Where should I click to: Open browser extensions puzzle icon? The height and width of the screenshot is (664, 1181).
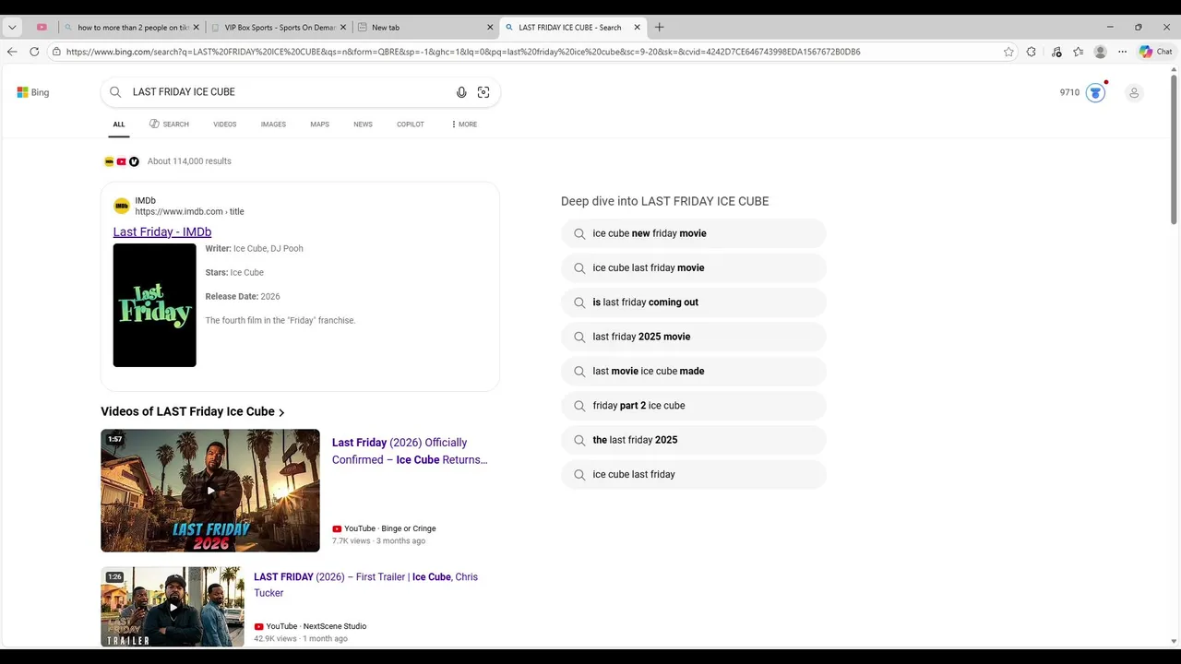1032,52
